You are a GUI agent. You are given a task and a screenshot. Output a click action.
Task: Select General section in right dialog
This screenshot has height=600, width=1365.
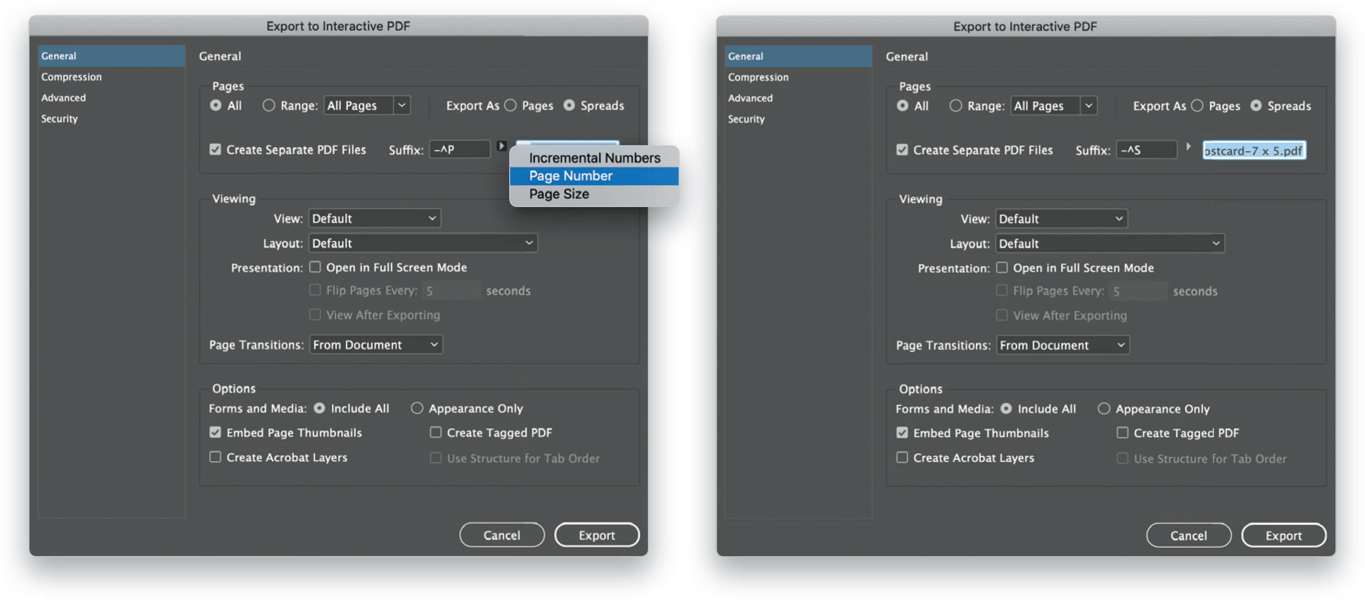(798, 57)
